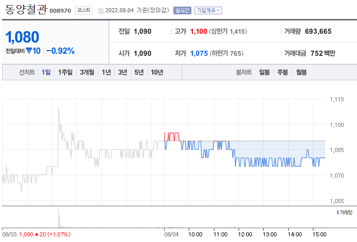
Task: Select the 1주일 line chart tab
Action: [x=65, y=72]
